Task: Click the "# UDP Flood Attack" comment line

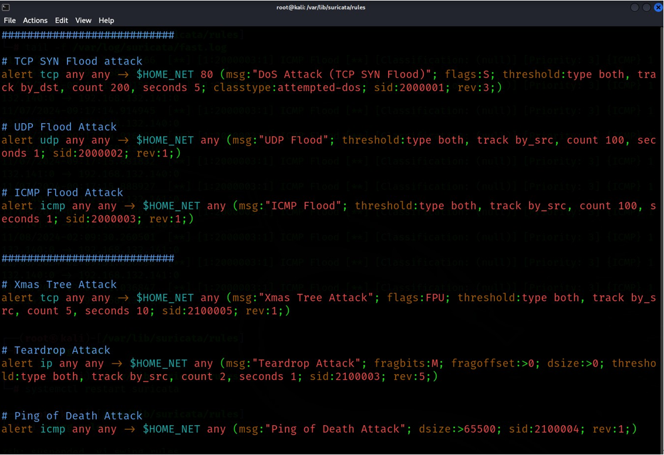Action: [x=59, y=127]
